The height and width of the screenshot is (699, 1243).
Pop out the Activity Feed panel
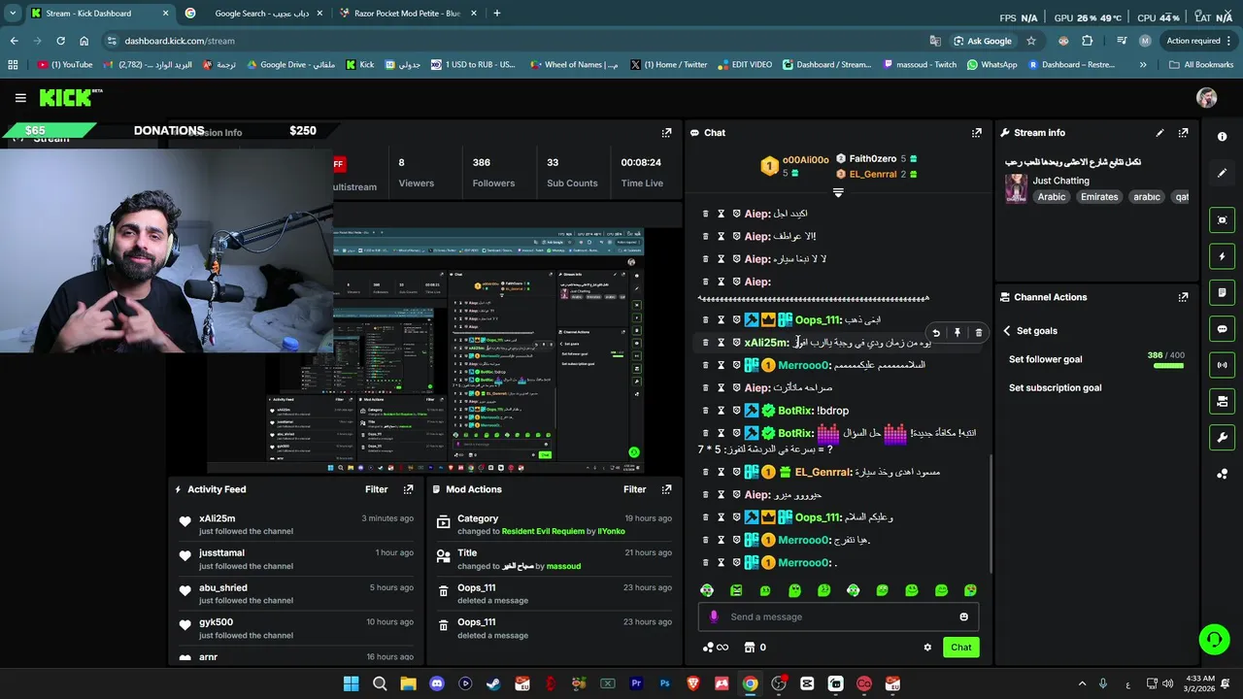pos(408,489)
